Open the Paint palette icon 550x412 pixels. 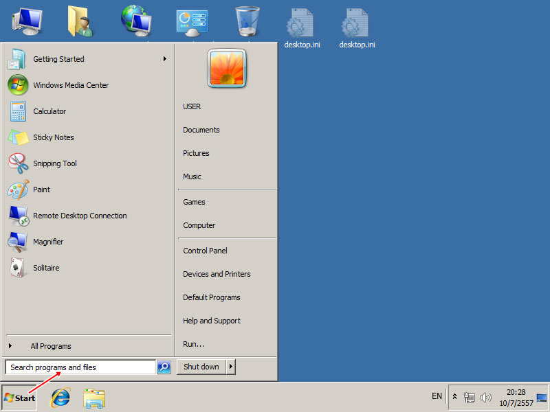(x=19, y=190)
